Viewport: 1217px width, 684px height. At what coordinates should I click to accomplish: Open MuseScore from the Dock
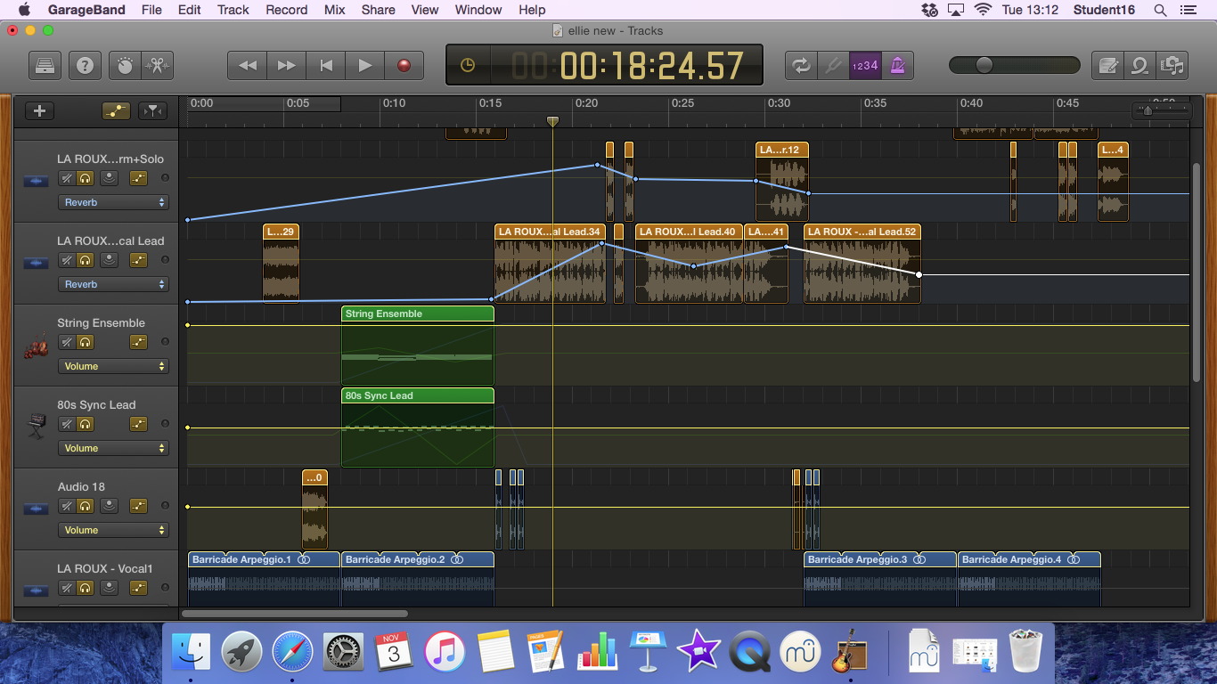click(x=799, y=654)
